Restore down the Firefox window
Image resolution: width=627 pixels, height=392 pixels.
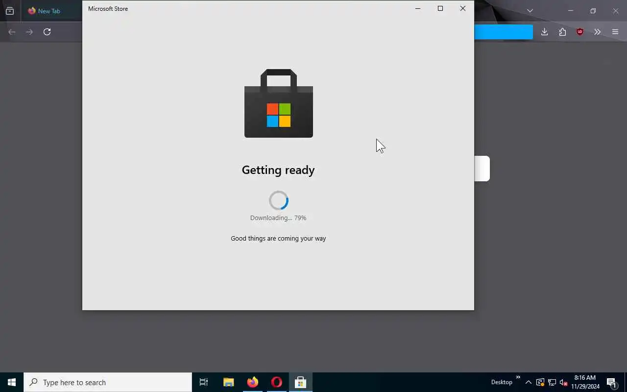pos(593,11)
